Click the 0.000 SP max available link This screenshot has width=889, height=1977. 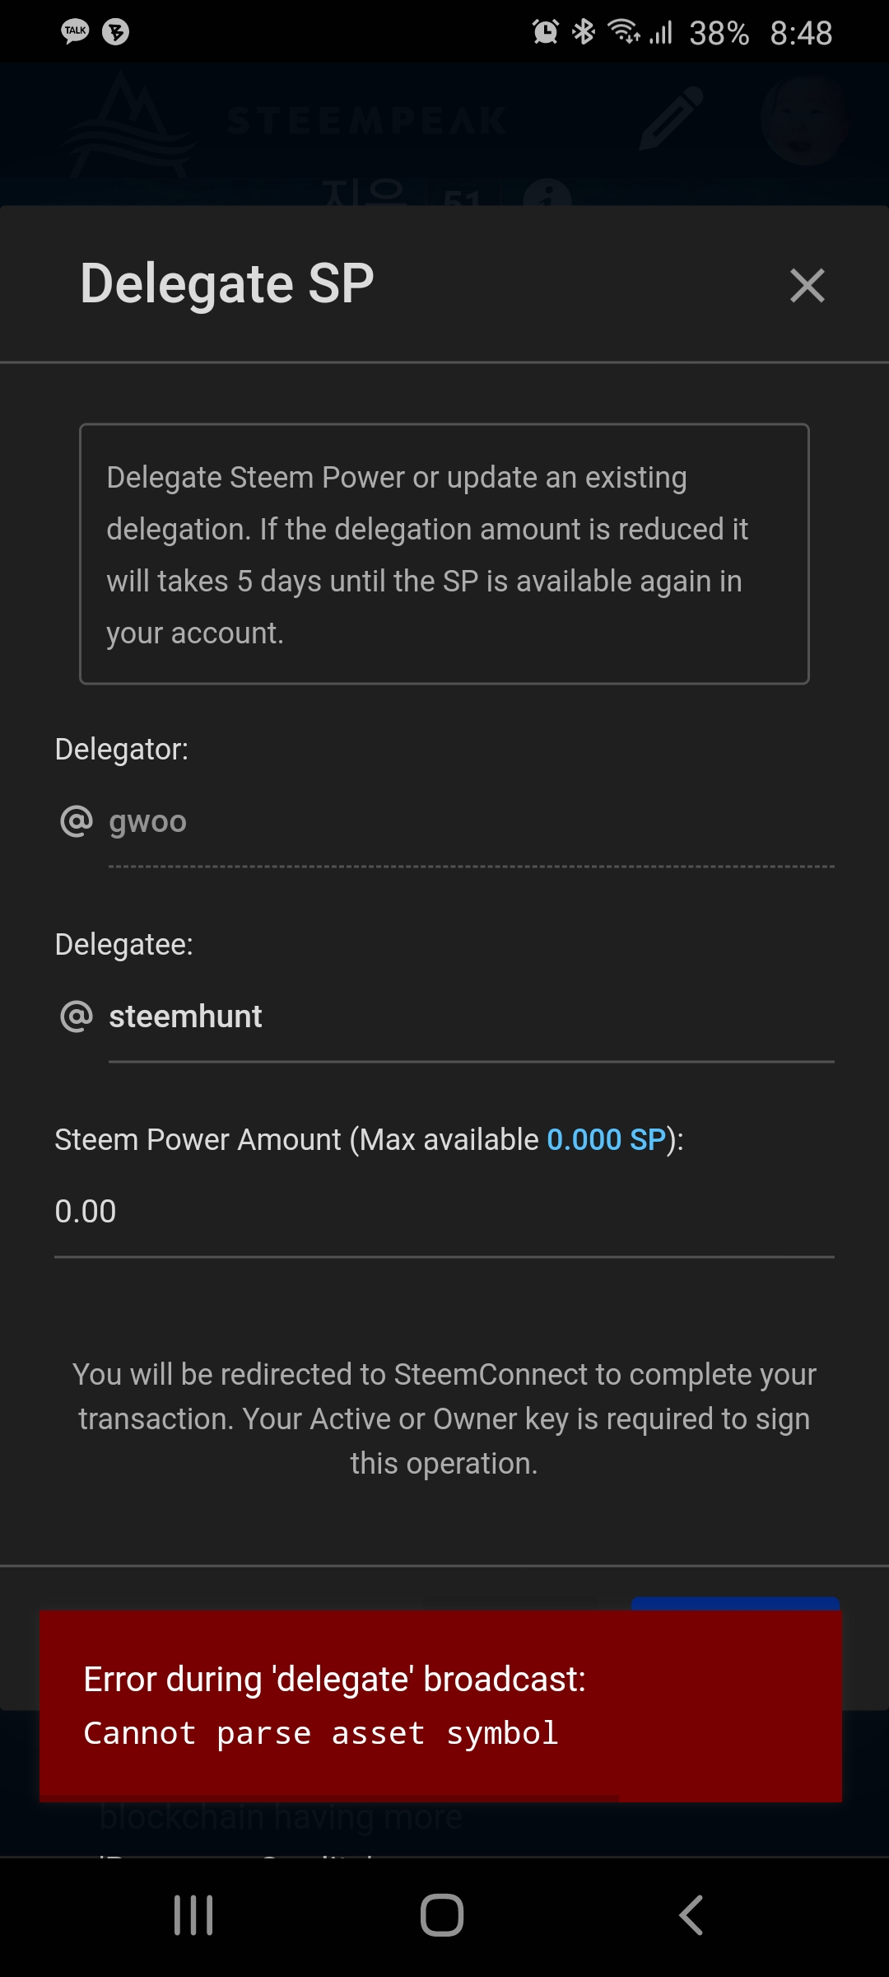point(606,1140)
